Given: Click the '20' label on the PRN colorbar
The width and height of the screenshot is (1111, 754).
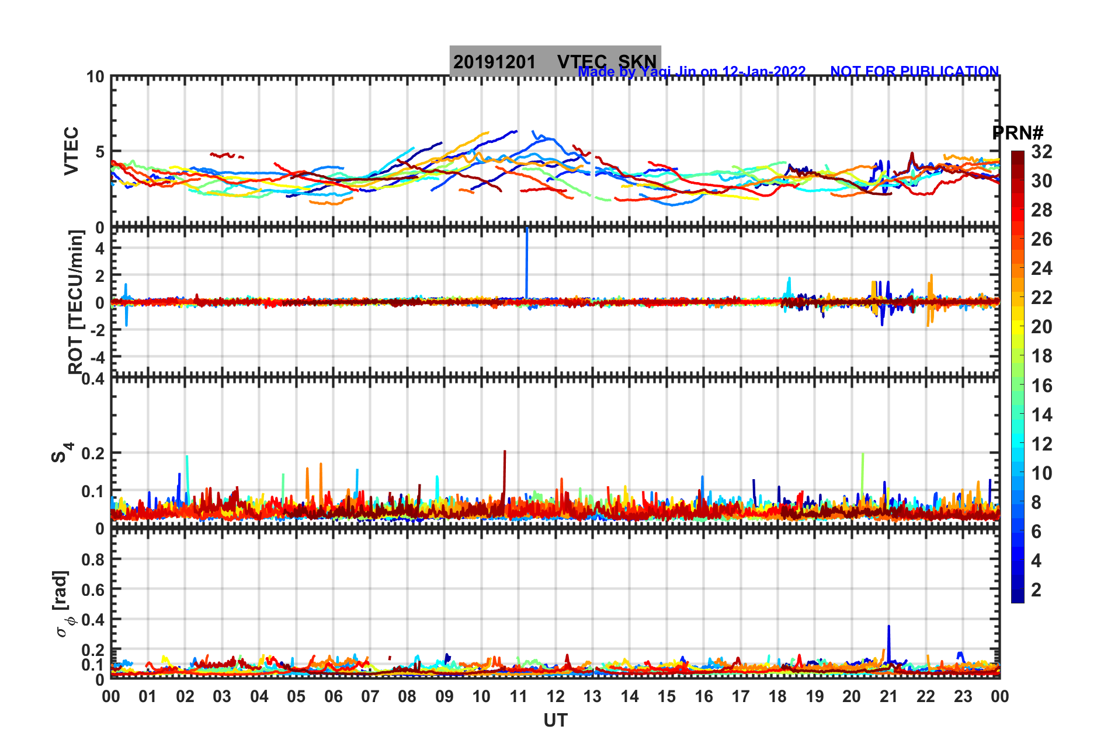Looking at the screenshot, I should tap(1041, 327).
